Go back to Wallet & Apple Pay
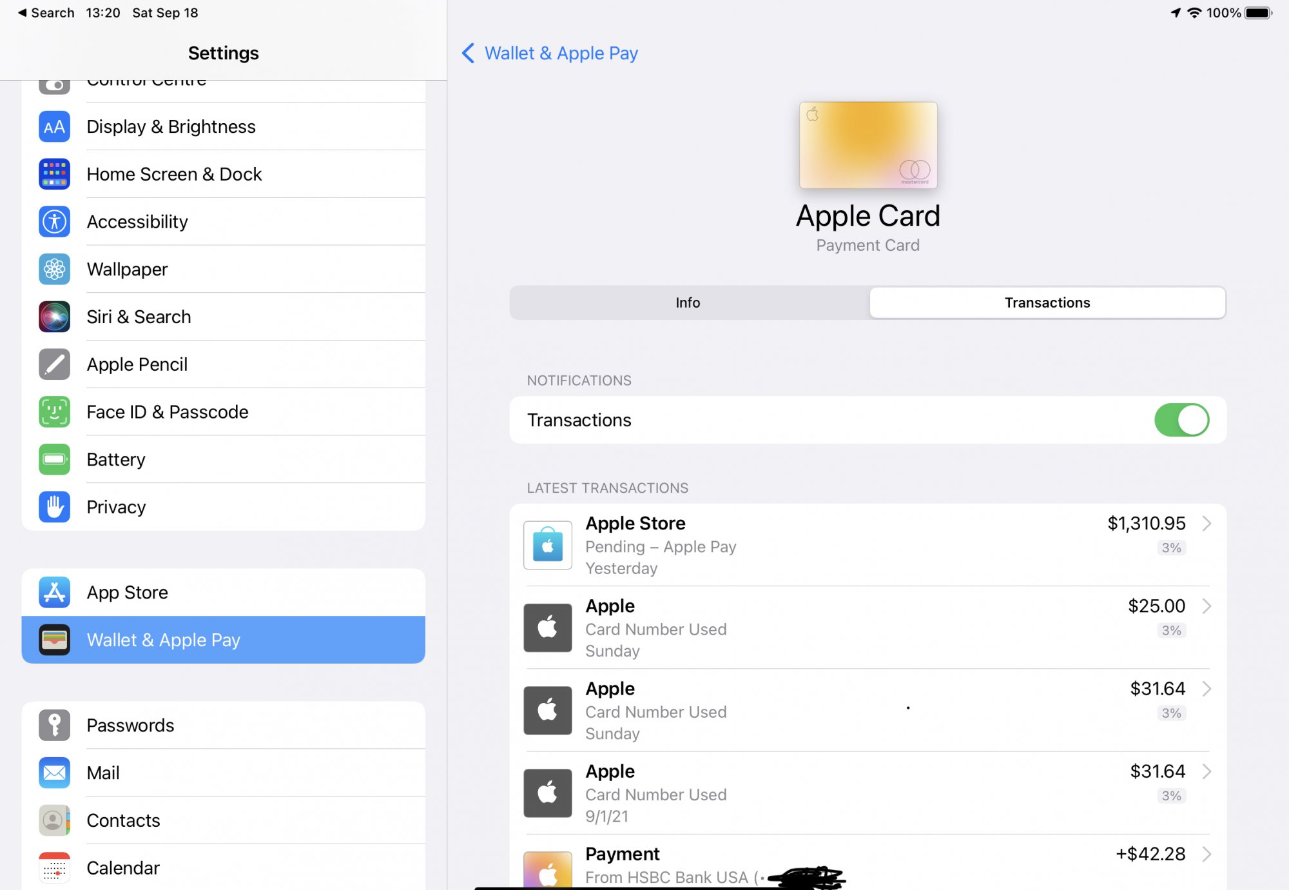The image size is (1289, 890). 550,53
